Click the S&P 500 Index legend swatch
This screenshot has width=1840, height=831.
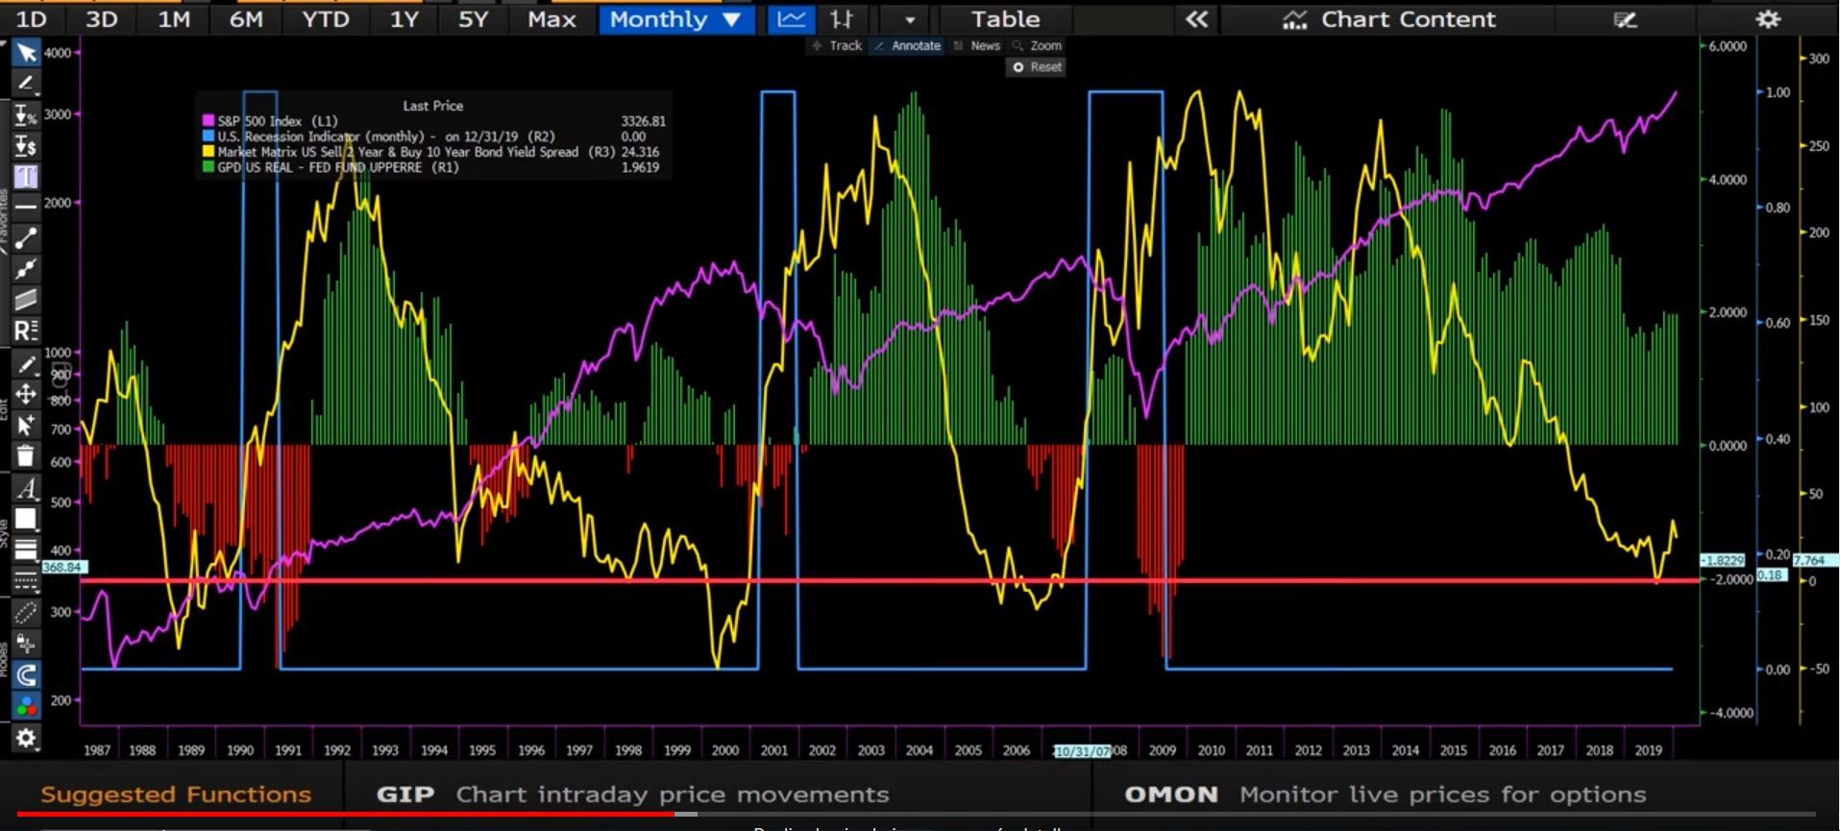coord(208,121)
